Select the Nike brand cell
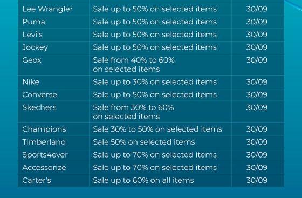The width and height of the screenshot is (302, 198). coord(53,82)
